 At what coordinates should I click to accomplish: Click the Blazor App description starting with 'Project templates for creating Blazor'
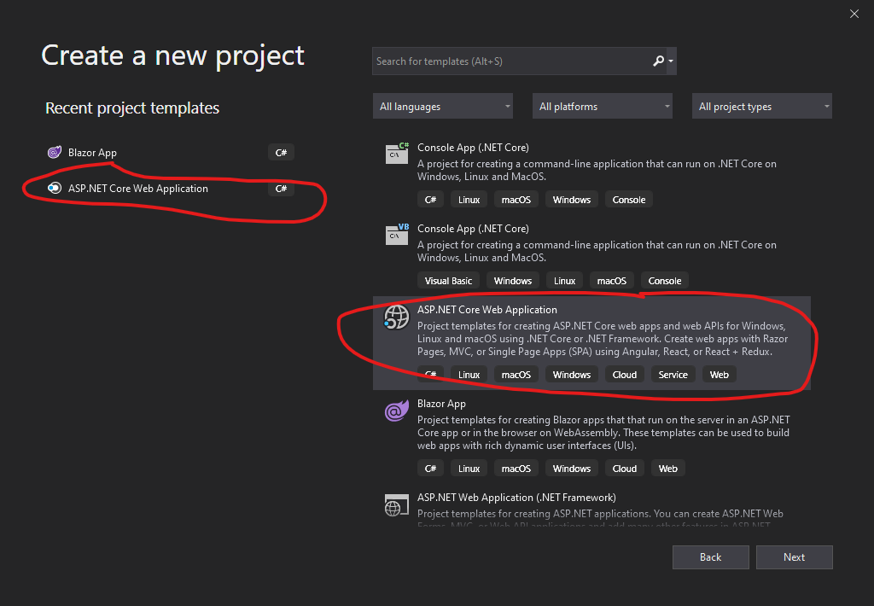click(603, 433)
